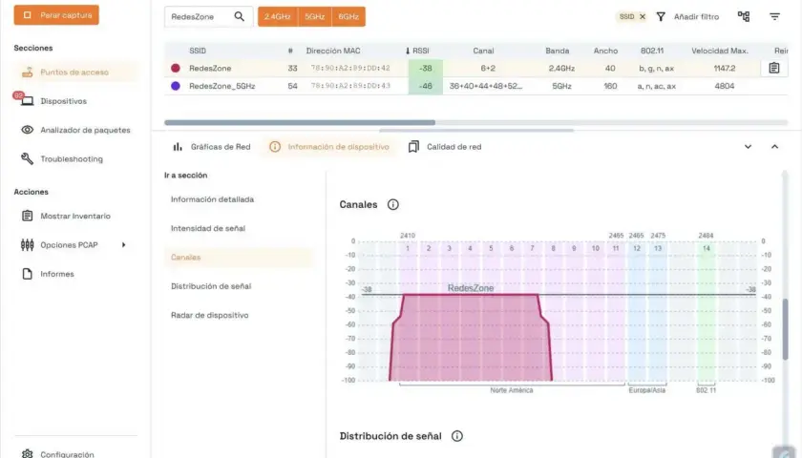The height and width of the screenshot is (458, 802).
Task: Click Mostrar inventario action
Action: [75, 216]
